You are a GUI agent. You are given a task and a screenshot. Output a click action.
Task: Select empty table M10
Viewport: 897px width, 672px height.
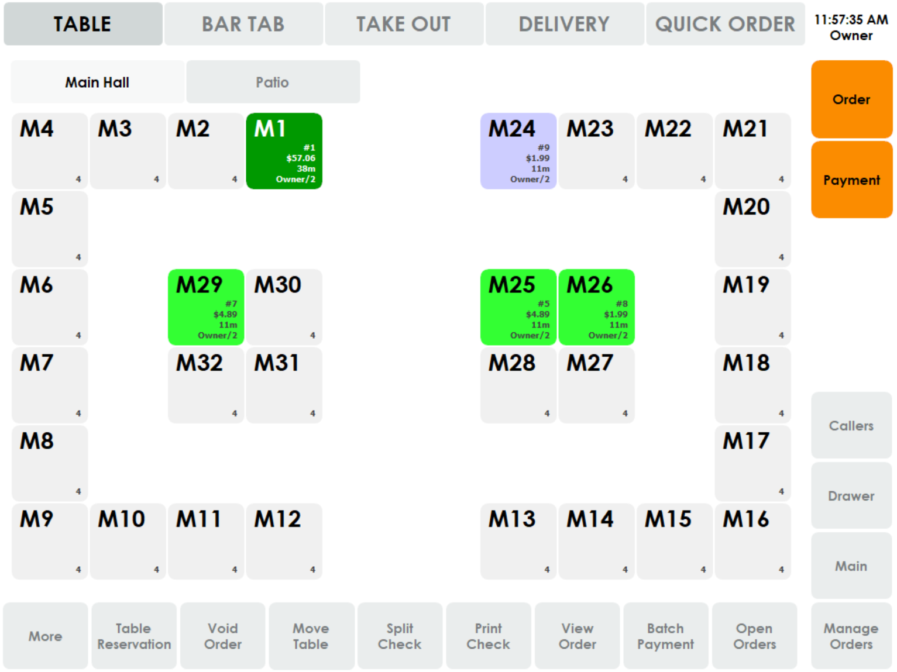pyautogui.click(x=128, y=542)
